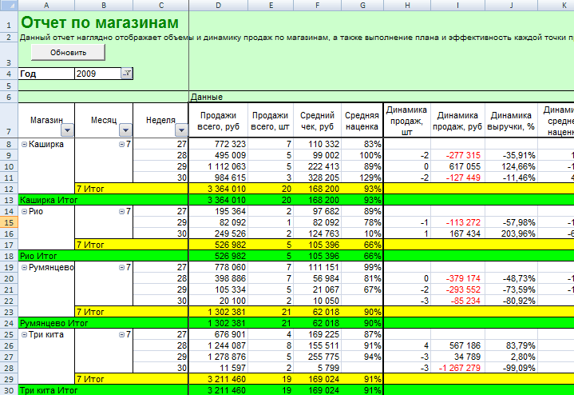574x395 pixels.
Task: Open the Год filter dropdown
Action: pyautogui.click(x=127, y=74)
